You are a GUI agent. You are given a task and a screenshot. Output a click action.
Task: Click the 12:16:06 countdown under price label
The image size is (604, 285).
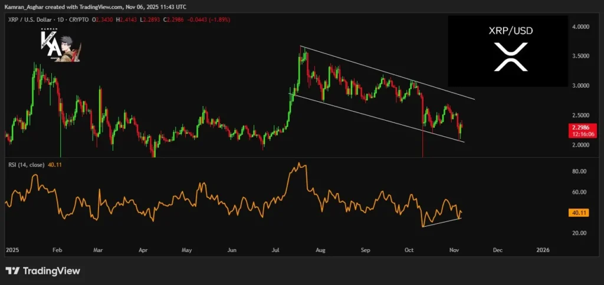pyautogui.click(x=582, y=134)
